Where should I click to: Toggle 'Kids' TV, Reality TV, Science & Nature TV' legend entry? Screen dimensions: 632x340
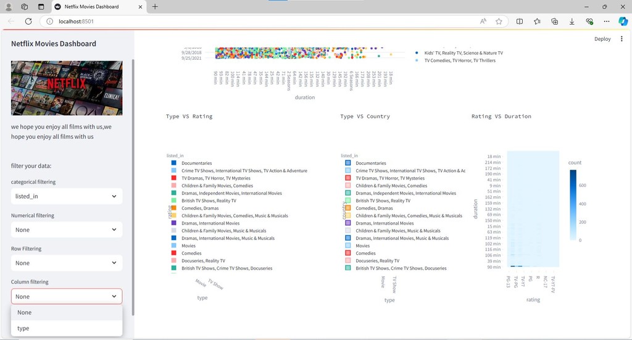(463, 53)
